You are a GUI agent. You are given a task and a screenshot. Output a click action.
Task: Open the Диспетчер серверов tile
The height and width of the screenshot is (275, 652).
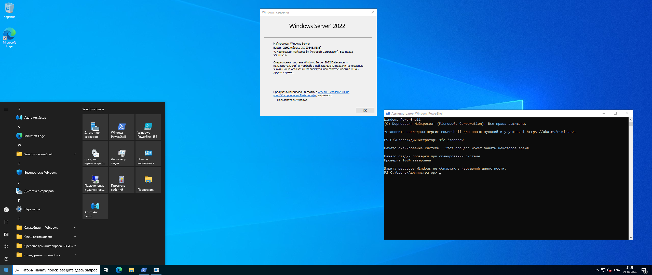pyautogui.click(x=95, y=127)
